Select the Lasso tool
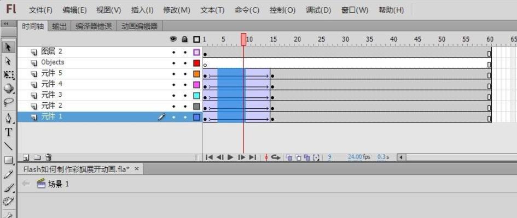Image resolution: width=517 pixels, height=218 pixels. 8,102
